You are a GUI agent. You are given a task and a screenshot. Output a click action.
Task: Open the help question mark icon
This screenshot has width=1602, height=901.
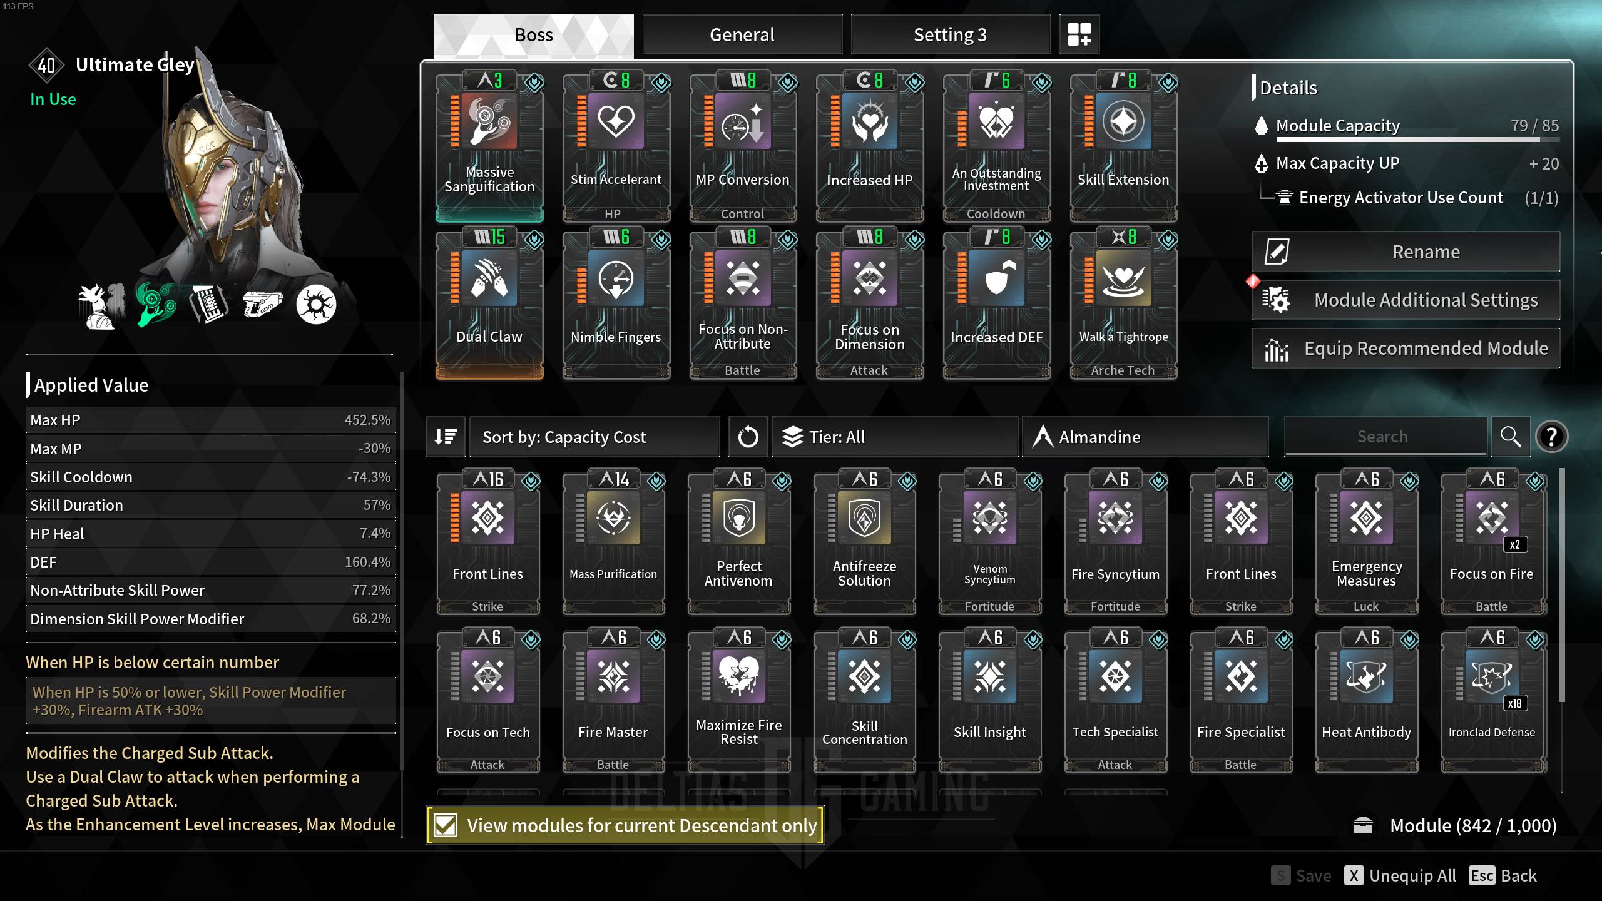1551,437
